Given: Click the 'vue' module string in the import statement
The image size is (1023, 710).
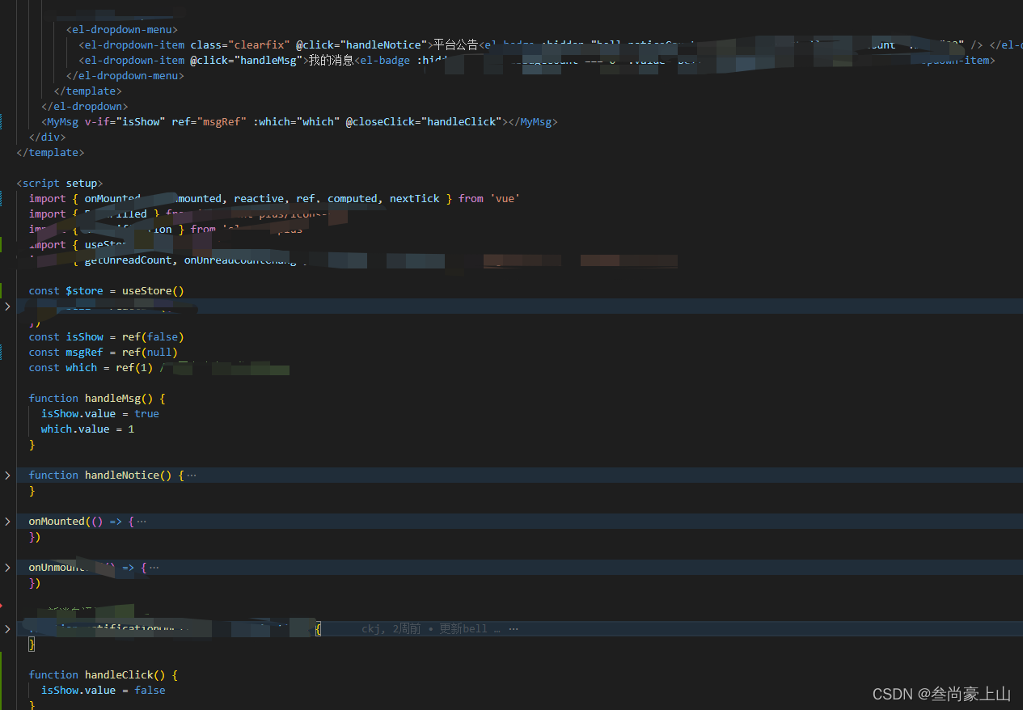Looking at the screenshot, I should [505, 198].
